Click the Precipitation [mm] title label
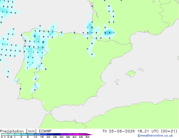This screenshot has width=179, height=138. tap(18, 131)
